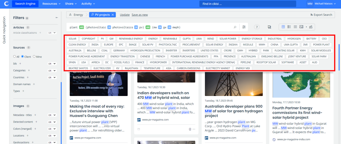
Task: Switch to numbered list view
Action: click(289, 27)
